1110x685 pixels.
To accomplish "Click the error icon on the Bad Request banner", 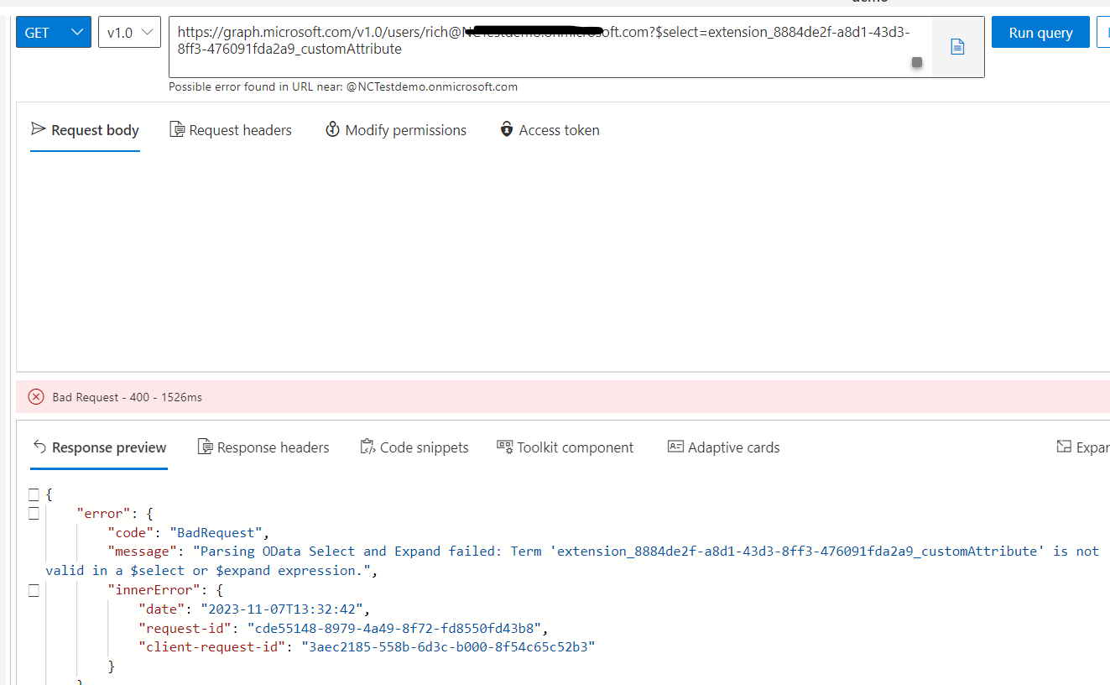I will coord(35,396).
